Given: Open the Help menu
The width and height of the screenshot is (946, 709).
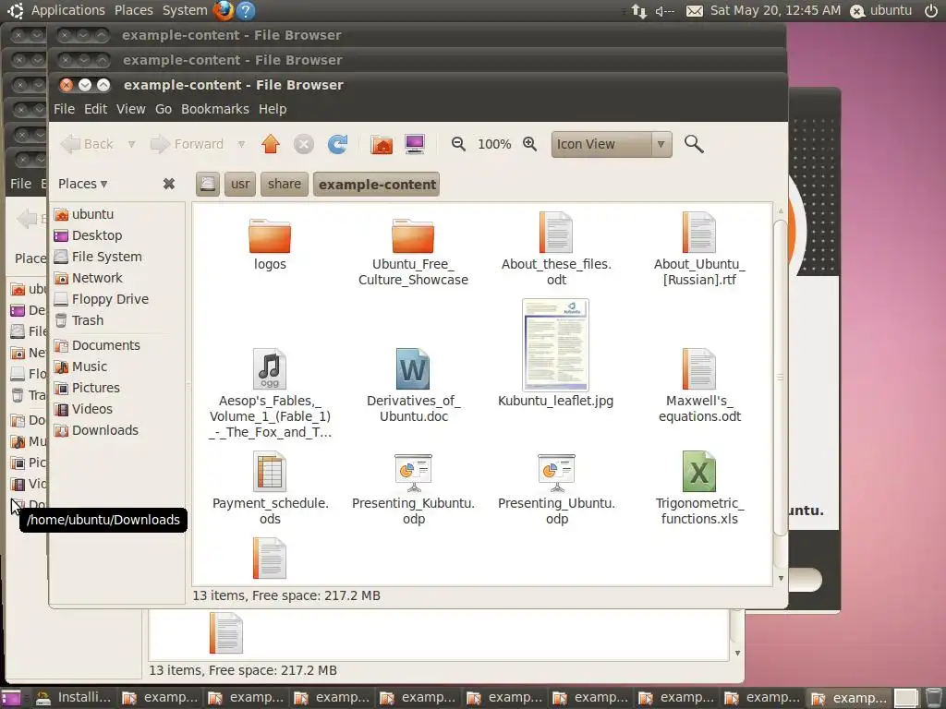Looking at the screenshot, I should point(273,109).
